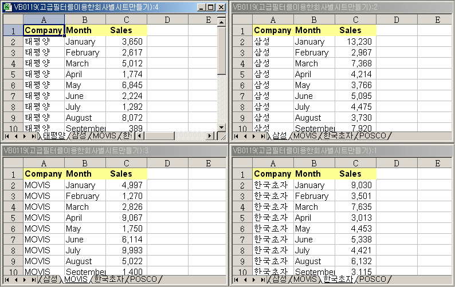The image size is (455, 287).
Task: Go to the previous sheet tab in window 4
Action: point(16,136)
